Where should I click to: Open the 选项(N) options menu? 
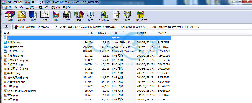55,7
